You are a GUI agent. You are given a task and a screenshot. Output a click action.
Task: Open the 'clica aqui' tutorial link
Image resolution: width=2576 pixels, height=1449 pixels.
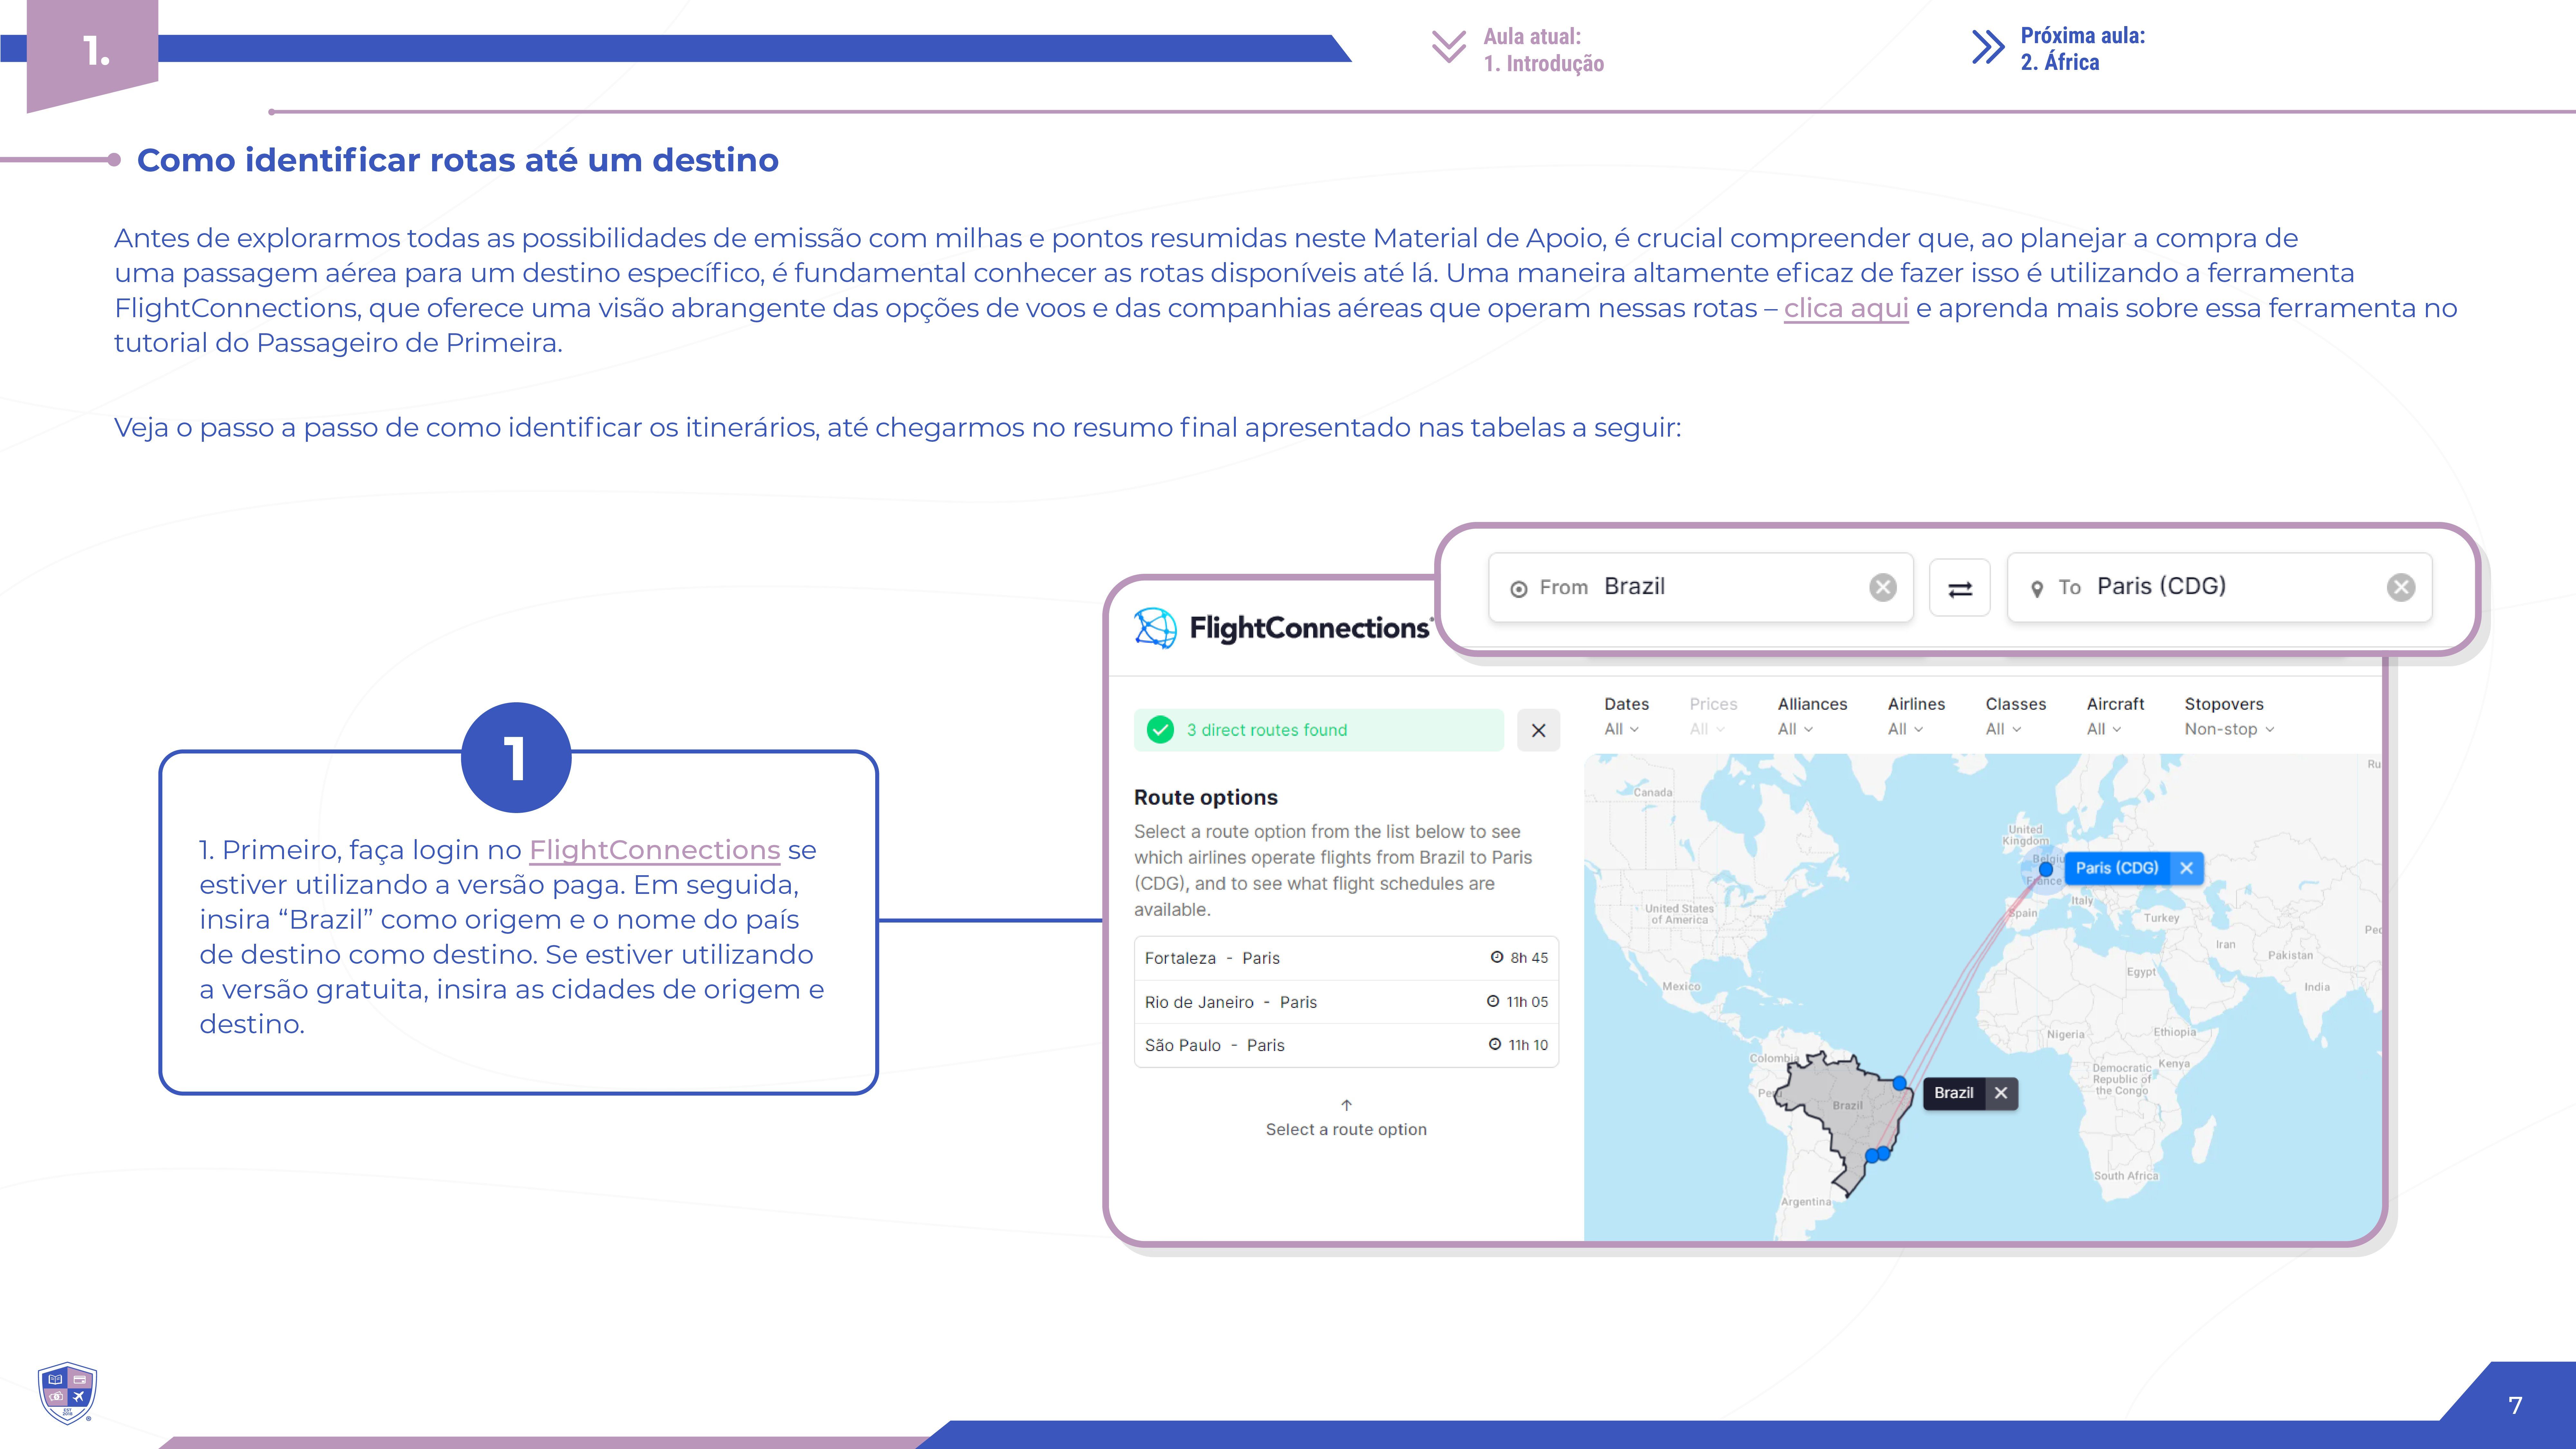click(x=1846, y=308)
